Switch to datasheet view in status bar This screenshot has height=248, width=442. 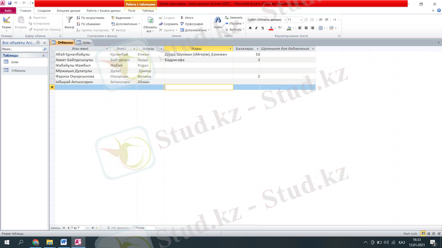pyautogui.click(x=423, y=234)
